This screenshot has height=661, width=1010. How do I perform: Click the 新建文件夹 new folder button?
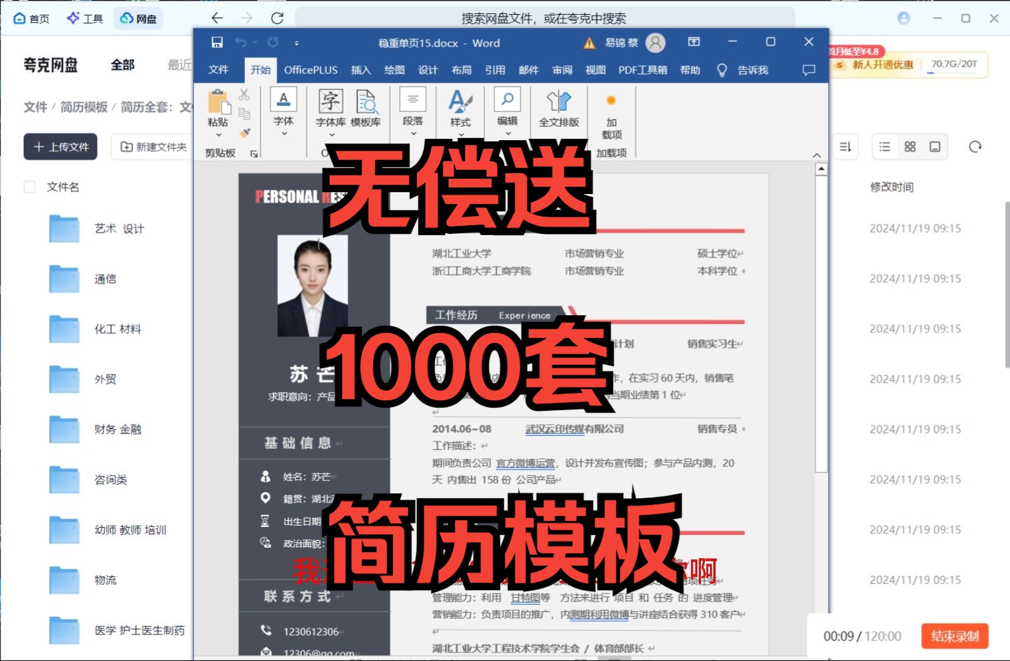(x=154, y=147)
